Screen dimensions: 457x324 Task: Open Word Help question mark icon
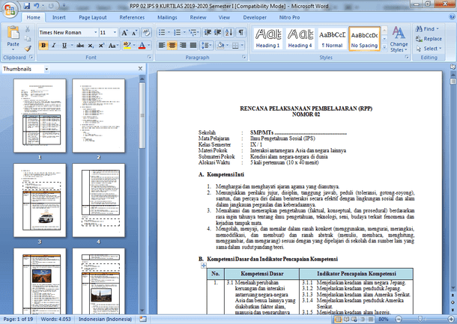tap(452, 17)
